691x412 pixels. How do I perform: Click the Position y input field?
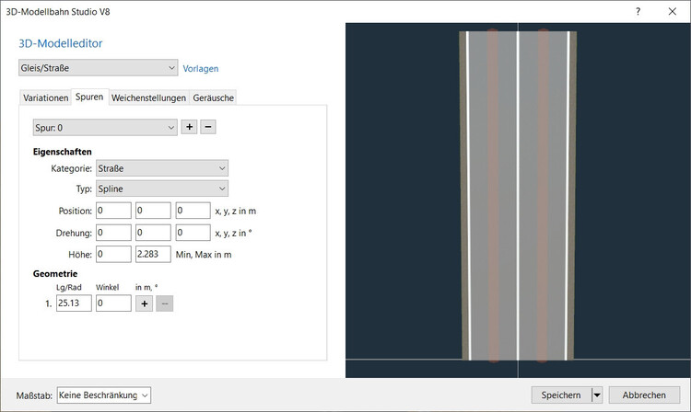(153, 211)
